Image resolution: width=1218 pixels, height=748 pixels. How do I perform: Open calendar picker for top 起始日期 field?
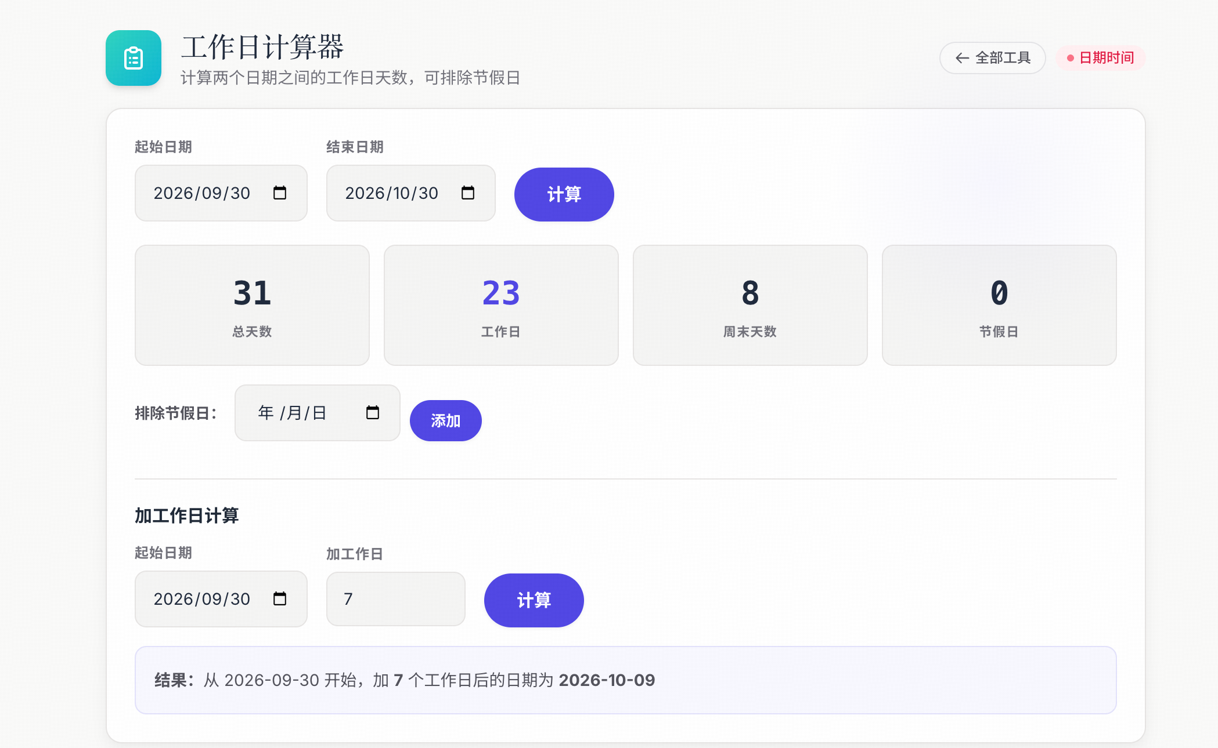coord(280,193)
